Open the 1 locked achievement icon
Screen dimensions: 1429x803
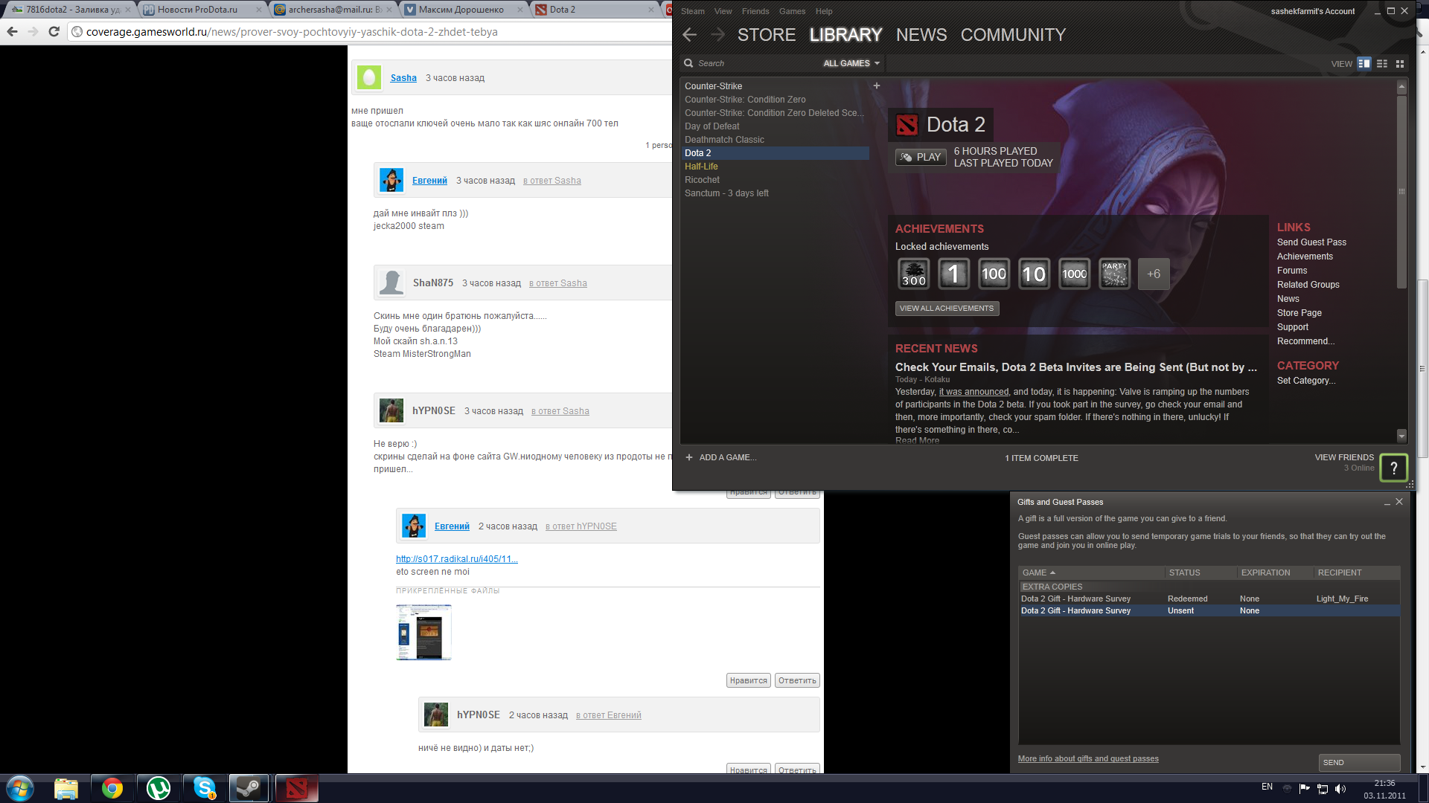953,274
